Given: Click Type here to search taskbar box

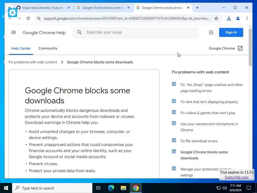Looking at the screenshot, I should pos(52,188).
